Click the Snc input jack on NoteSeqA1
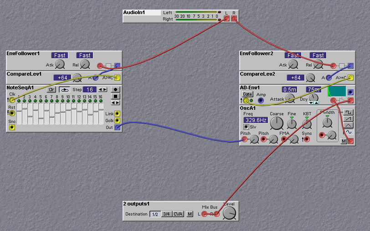The width and height of the screenshot is (370, 231). click(12, 127)
